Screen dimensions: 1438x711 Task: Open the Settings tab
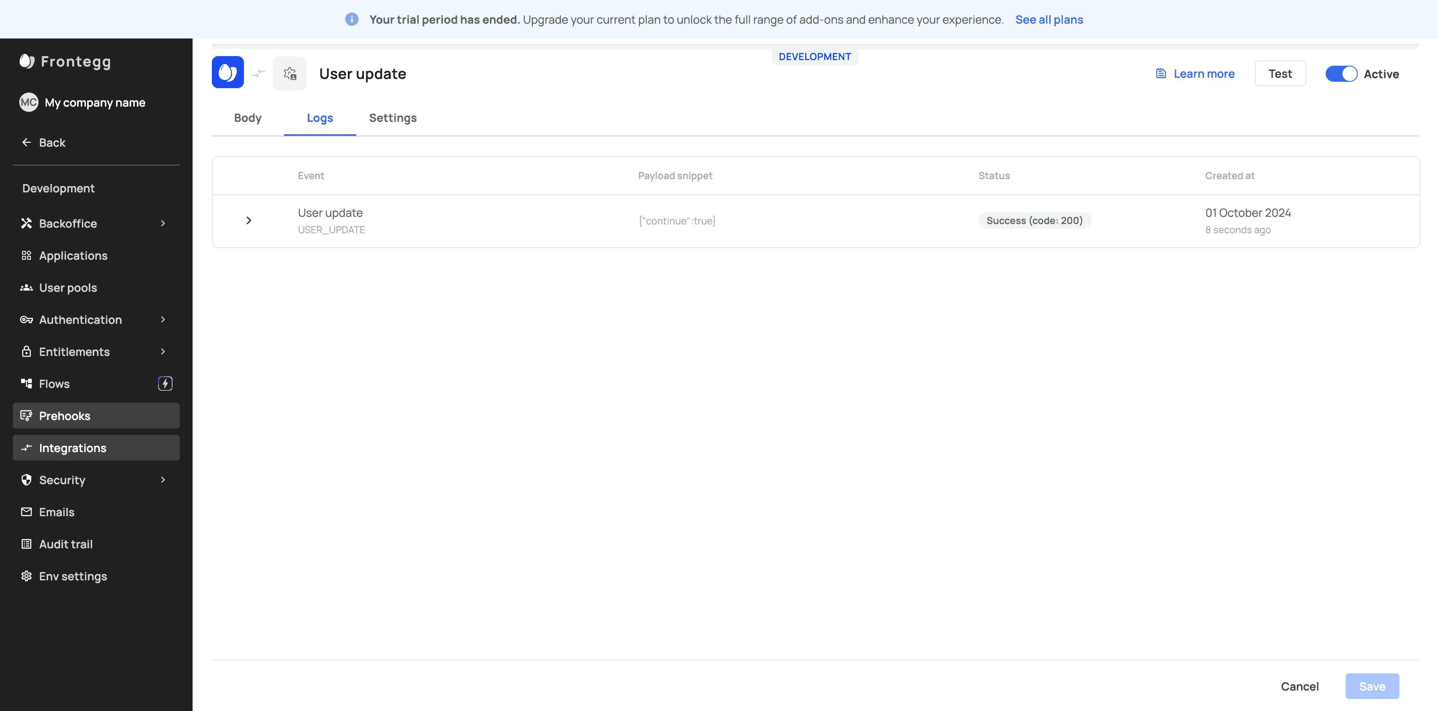393,118
